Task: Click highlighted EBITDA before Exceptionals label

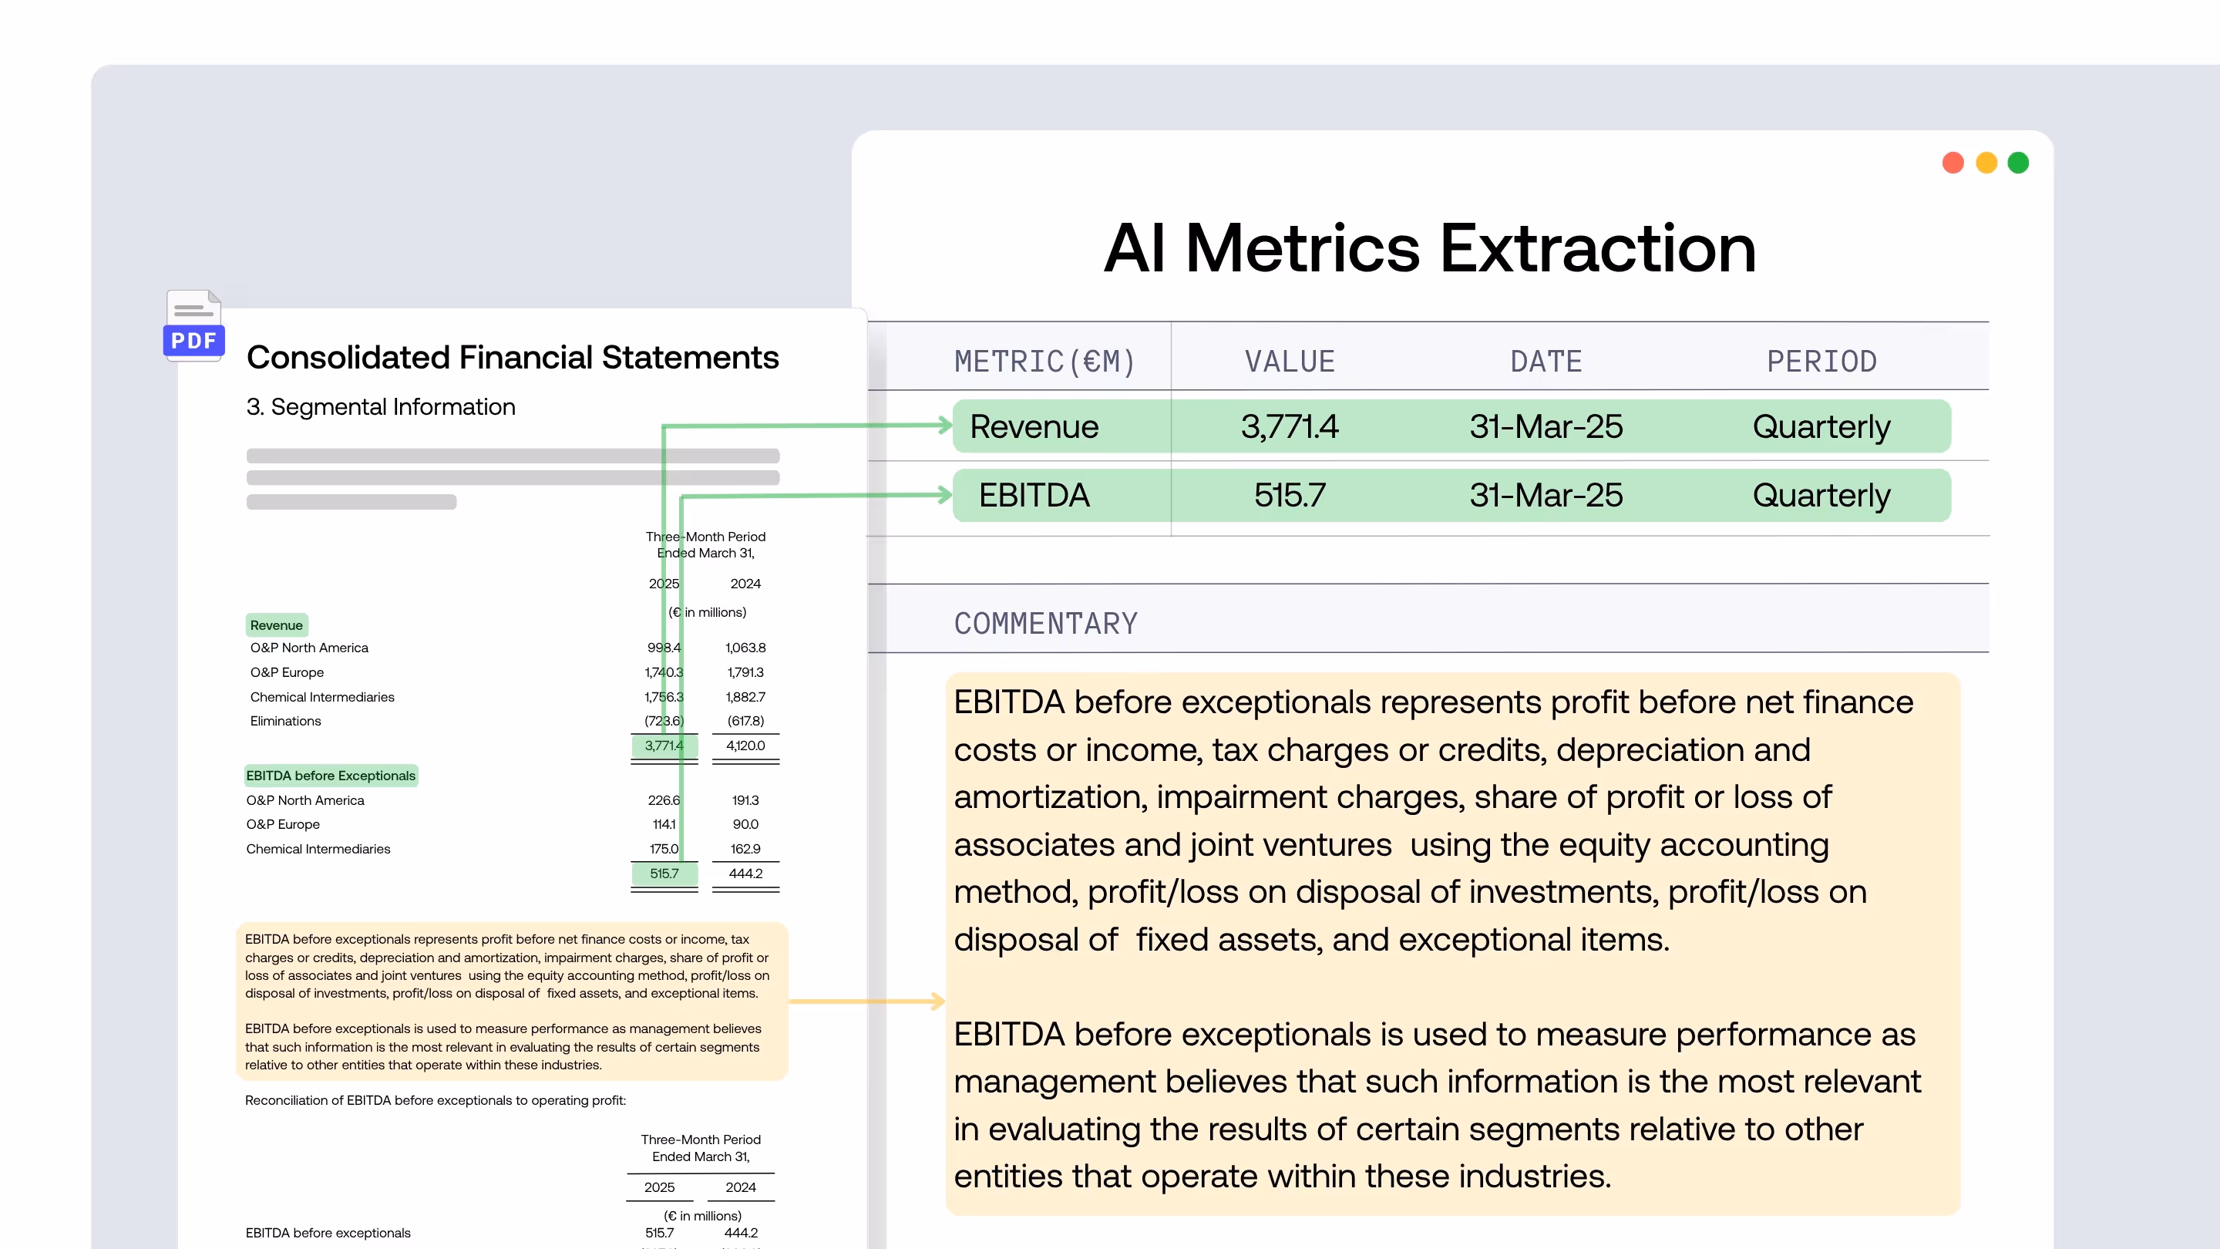Action: tap(331, 776)
